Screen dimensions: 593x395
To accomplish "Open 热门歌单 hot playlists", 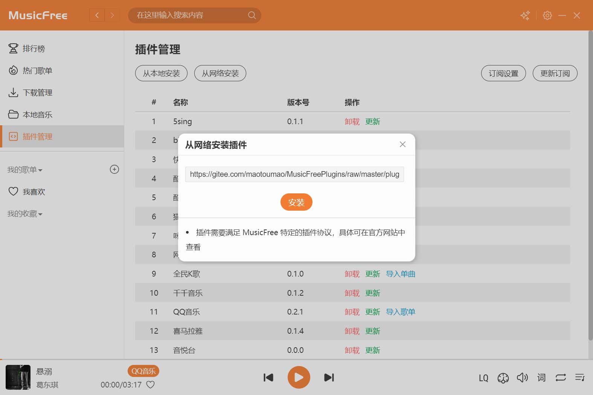I will pyautogui.click(x=62, y=70).
